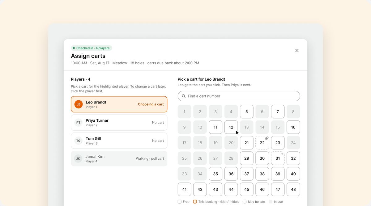The width and height of the screenshot is (371, 206).
Task: Click the dashed May be late swatch
Action: click(245, 202)
